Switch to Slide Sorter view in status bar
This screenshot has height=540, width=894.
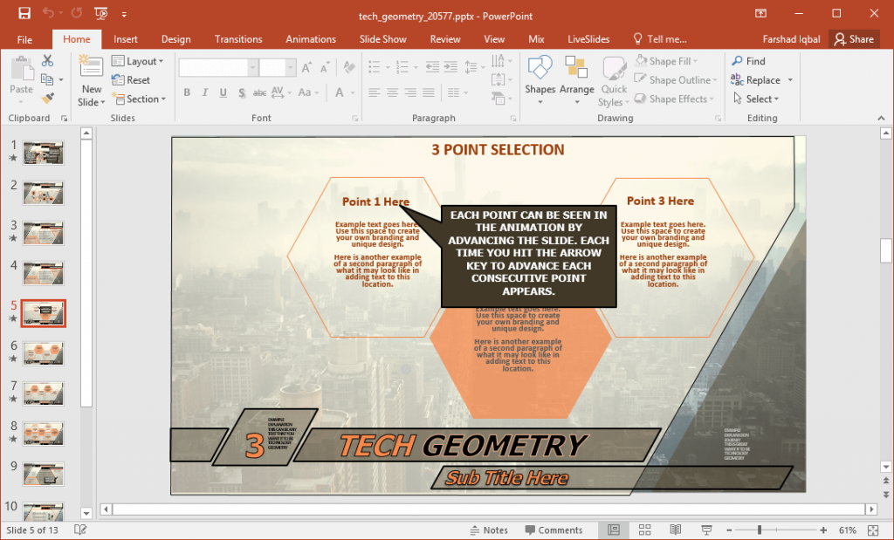(644, 530)
